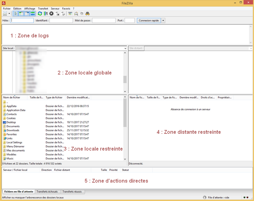Toggle synchronized browsing
The width and height of the screenshot is (254, 201).
click(x=82, y=13)
